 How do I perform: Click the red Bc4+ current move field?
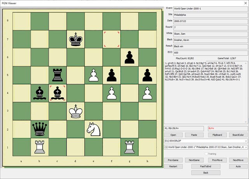[228, 128]
